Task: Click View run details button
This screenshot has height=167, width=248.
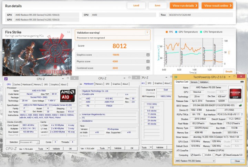Action: [184, 6]
